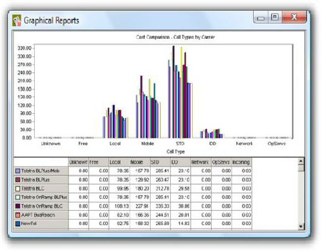Click the Telstra OnRamp BLPlus legend swatch
This screenshot has width=322, height=251.
tap(17, 197)
